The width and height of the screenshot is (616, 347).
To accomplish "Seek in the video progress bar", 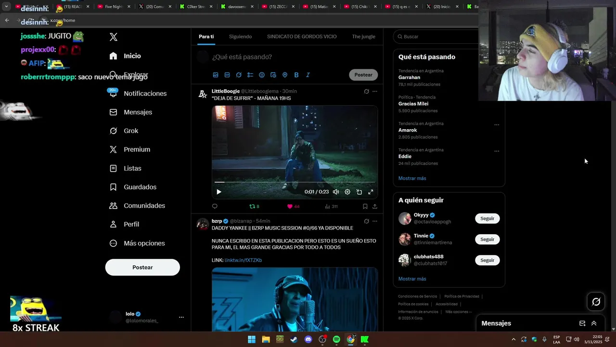I will click(x=295, y=182).
